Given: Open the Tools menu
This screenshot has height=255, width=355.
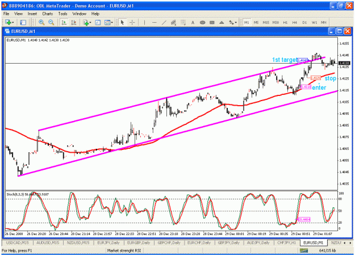Looking at the screenshot, I should (62, 14).
